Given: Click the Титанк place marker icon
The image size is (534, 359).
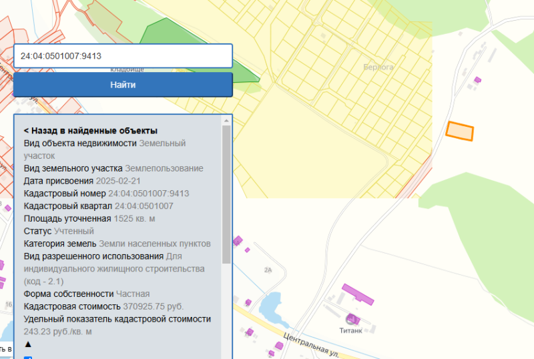Looking at the screenshot, I should click(351, 320).
